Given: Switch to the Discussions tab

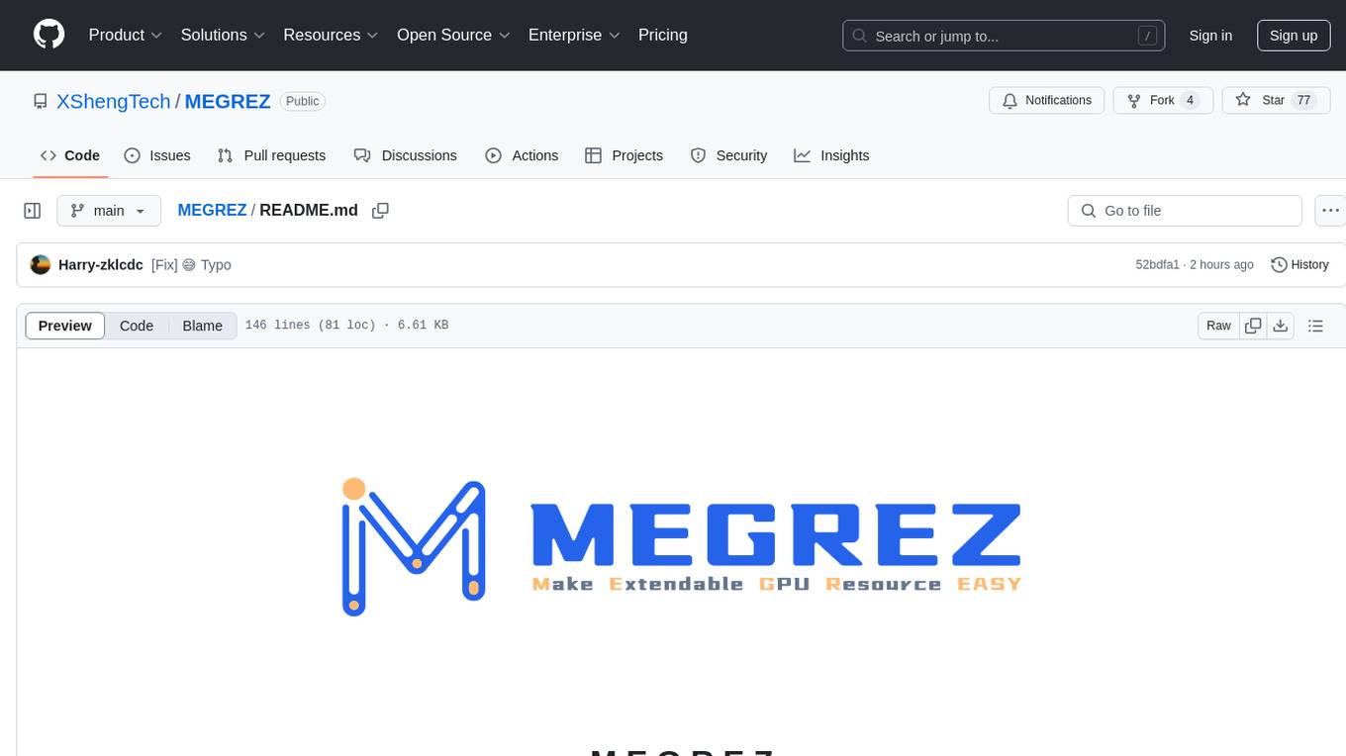Looking at the screenshot, I should click(x=406, y=155).
